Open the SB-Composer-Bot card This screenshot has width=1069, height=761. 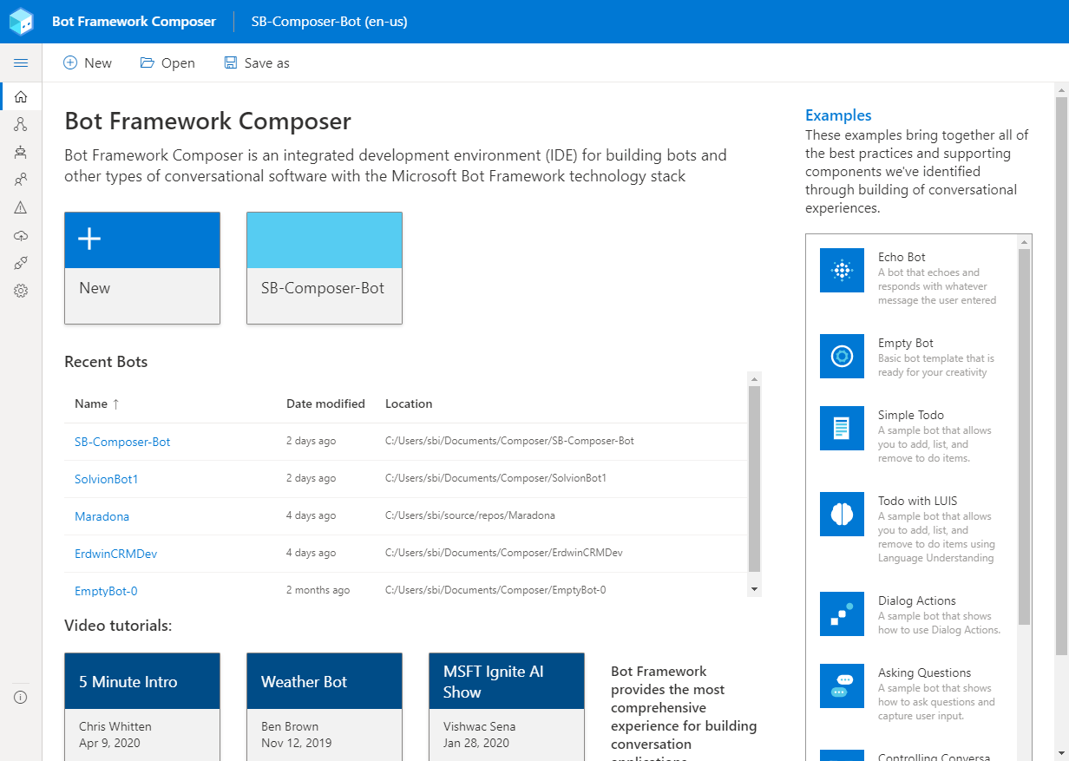[325, 268]
